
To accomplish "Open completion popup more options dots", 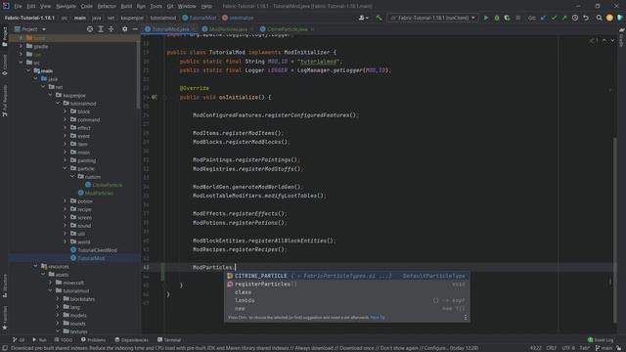I will click(x=466, y=317).
